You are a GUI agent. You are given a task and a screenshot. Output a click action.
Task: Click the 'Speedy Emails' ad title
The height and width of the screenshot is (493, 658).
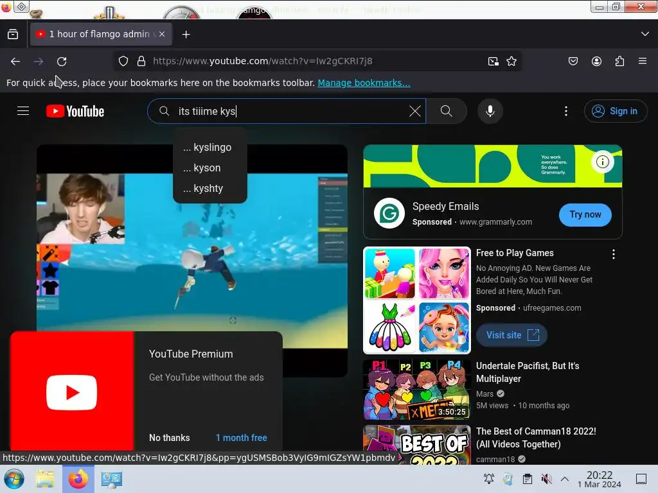coord(445,206)
